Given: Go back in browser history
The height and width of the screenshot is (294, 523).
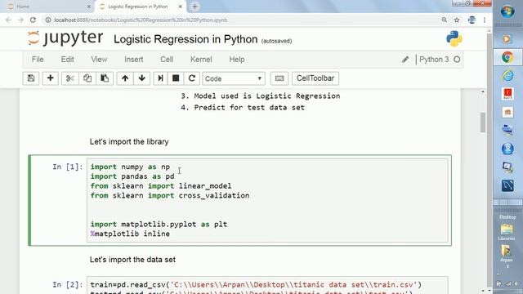Looking at the screenshot, I should 8,20.
